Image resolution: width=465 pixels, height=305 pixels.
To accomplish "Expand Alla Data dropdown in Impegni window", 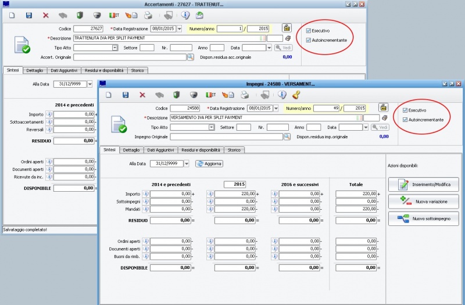I will (187, 164).
